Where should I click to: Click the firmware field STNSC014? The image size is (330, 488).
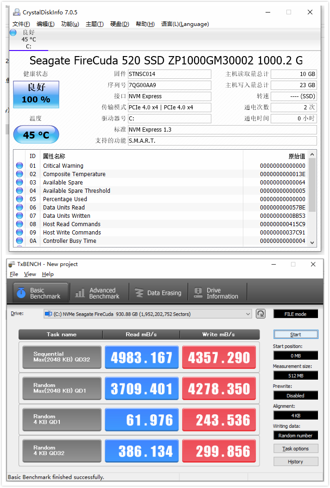tap(169, 74)
